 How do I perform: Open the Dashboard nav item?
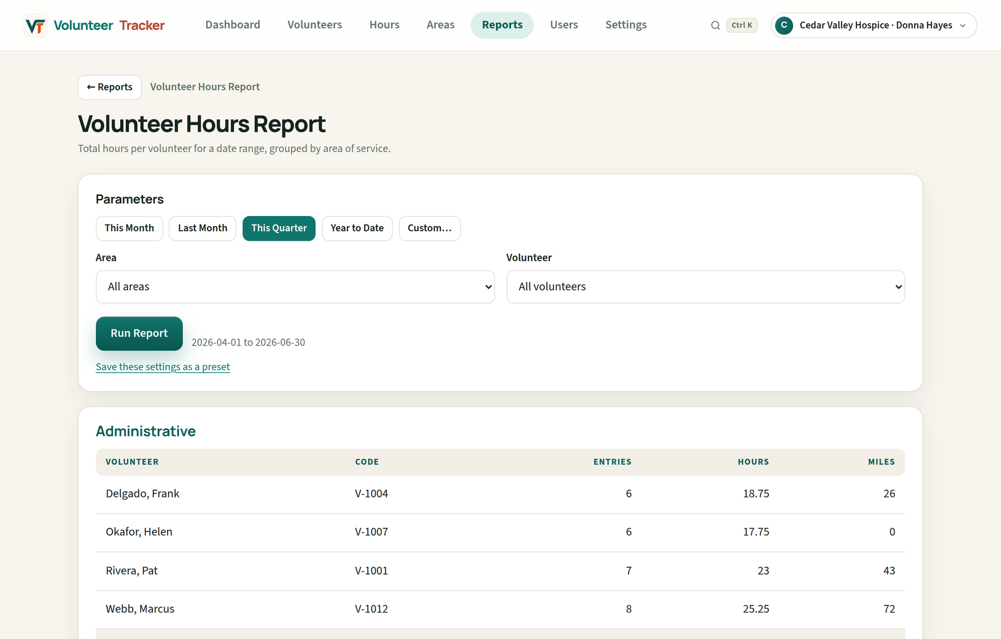pyautogui.click(x=233, y=25)
